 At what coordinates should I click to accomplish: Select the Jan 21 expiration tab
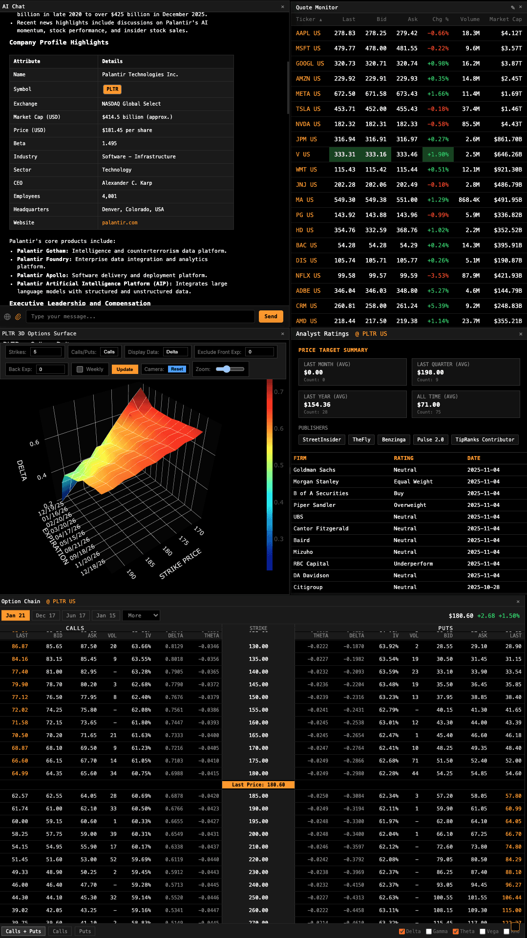(16, 615)
